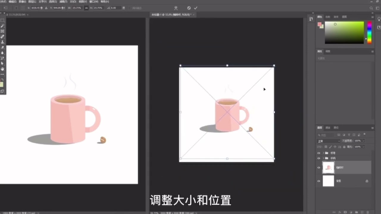Click the fx layer style button
The height and width of the screenshot is (214, 381).
point(340,212)
